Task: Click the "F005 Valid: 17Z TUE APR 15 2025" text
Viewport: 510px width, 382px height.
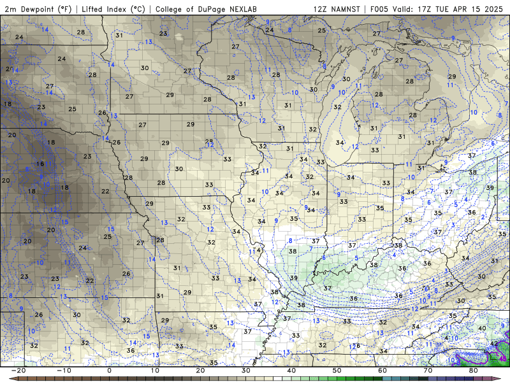Action: click(x=437, y=9)
